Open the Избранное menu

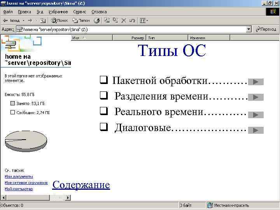click(x=58, y=12)
